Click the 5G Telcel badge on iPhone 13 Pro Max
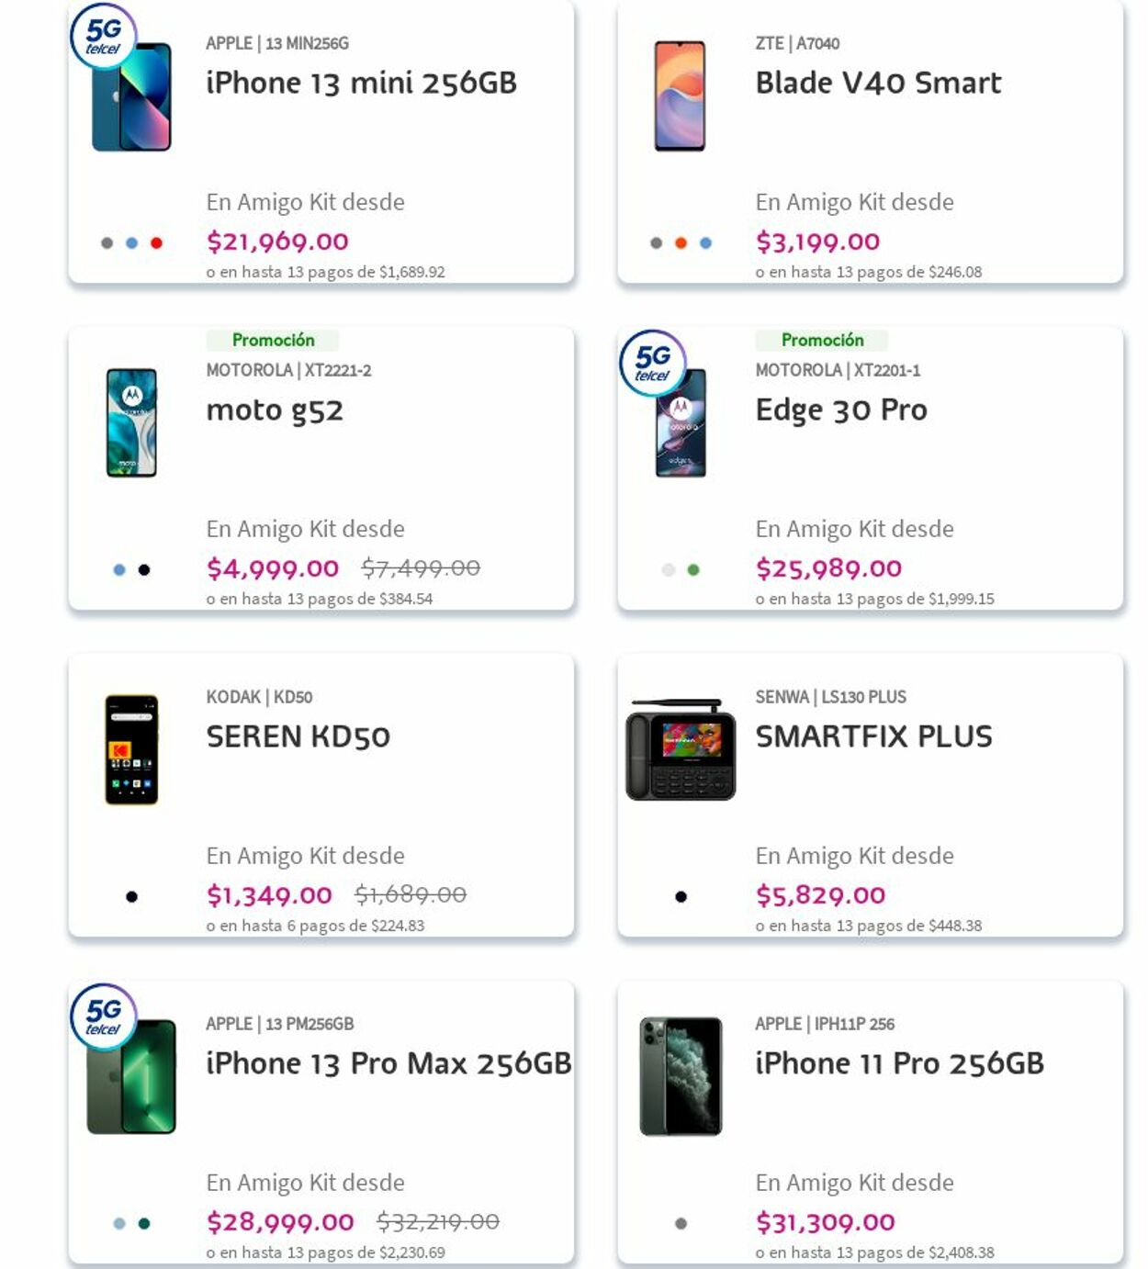1148x1269 pixels. click(x=104, y=1017)
